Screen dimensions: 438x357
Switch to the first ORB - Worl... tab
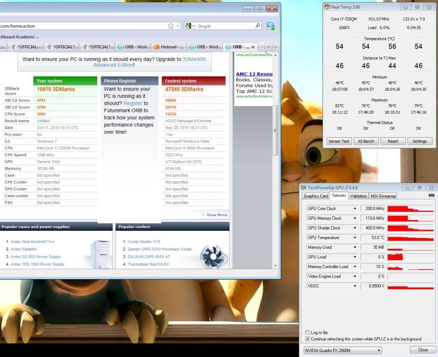[x=133, y=47]
